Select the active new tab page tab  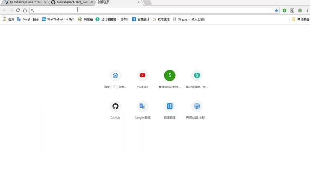tap(118, 2)
